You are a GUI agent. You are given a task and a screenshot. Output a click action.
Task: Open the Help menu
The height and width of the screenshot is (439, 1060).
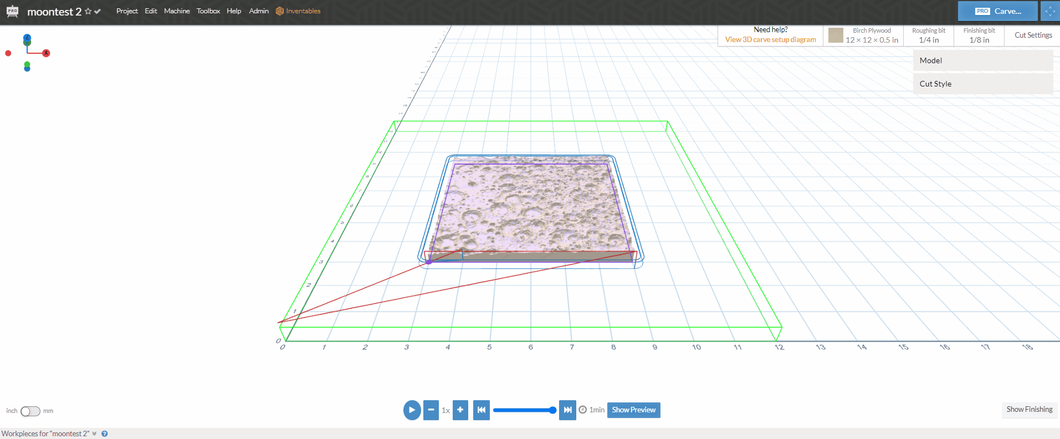234,11
